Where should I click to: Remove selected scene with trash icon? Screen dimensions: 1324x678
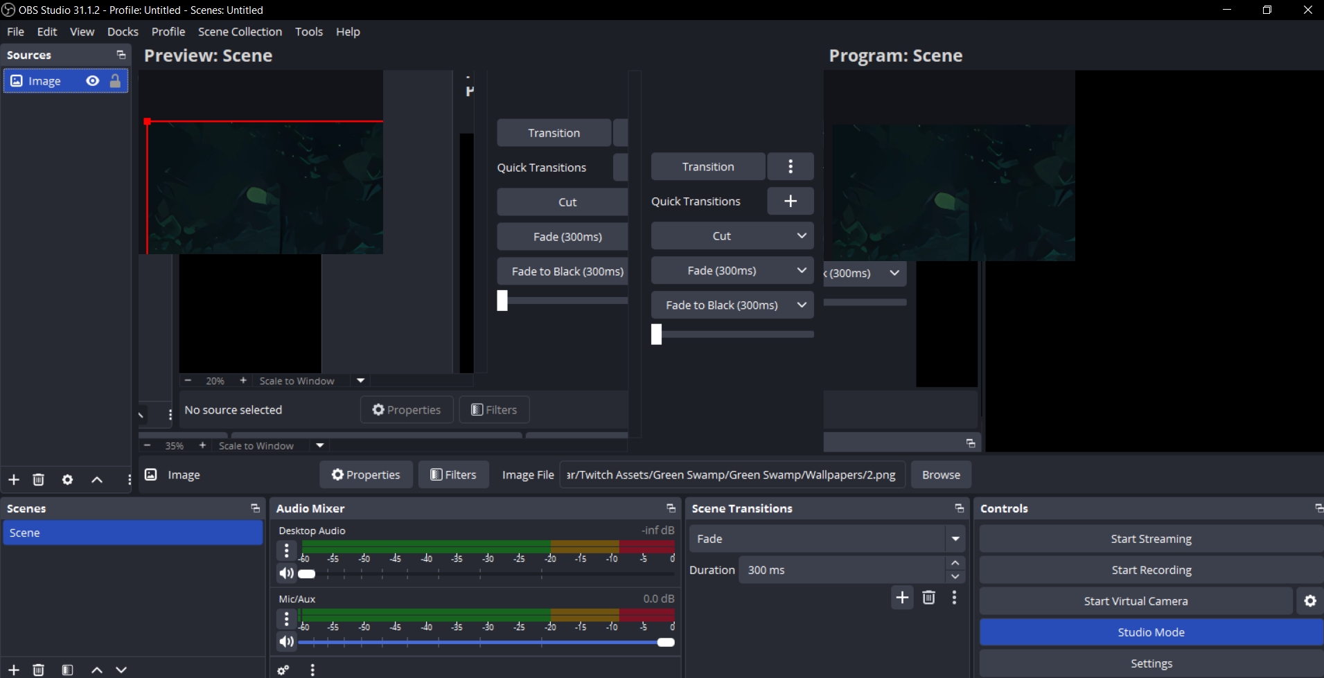pos(39,670)
